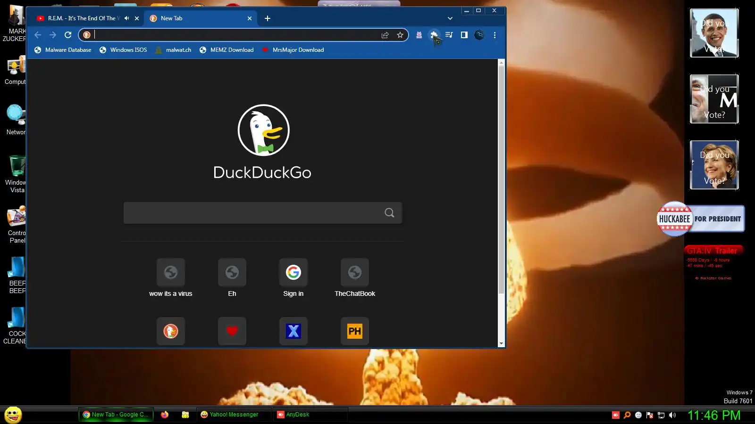
Task: Mute the R.E.M. tab audio
Action: (x=126, y=18)
